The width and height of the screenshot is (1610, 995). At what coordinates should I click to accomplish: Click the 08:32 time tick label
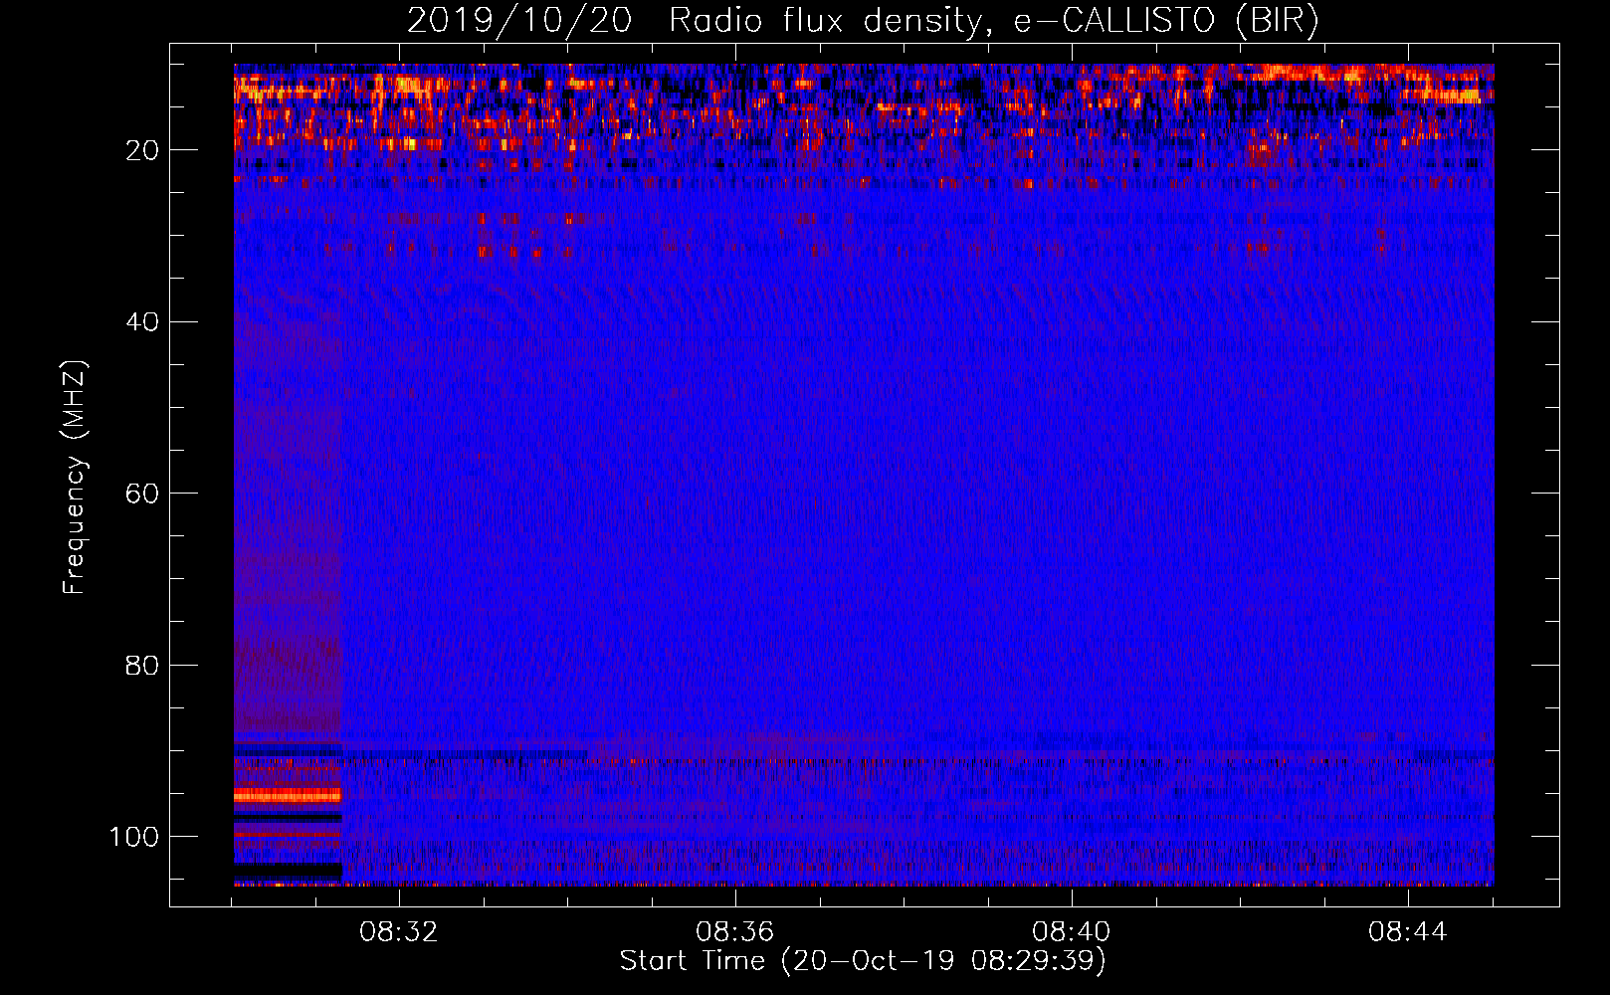point(398,932)
